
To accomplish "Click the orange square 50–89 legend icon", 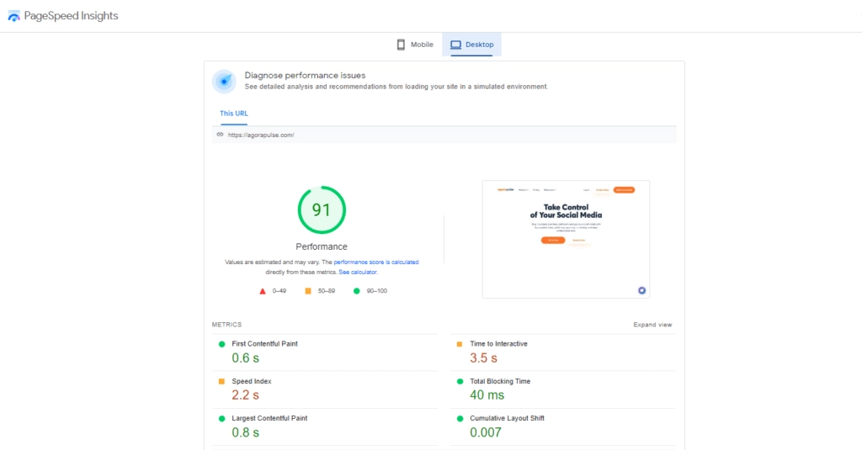I will click(308, 291).
